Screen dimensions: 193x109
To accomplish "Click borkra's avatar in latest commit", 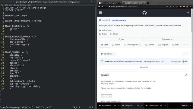I will (x=102, y=61).
